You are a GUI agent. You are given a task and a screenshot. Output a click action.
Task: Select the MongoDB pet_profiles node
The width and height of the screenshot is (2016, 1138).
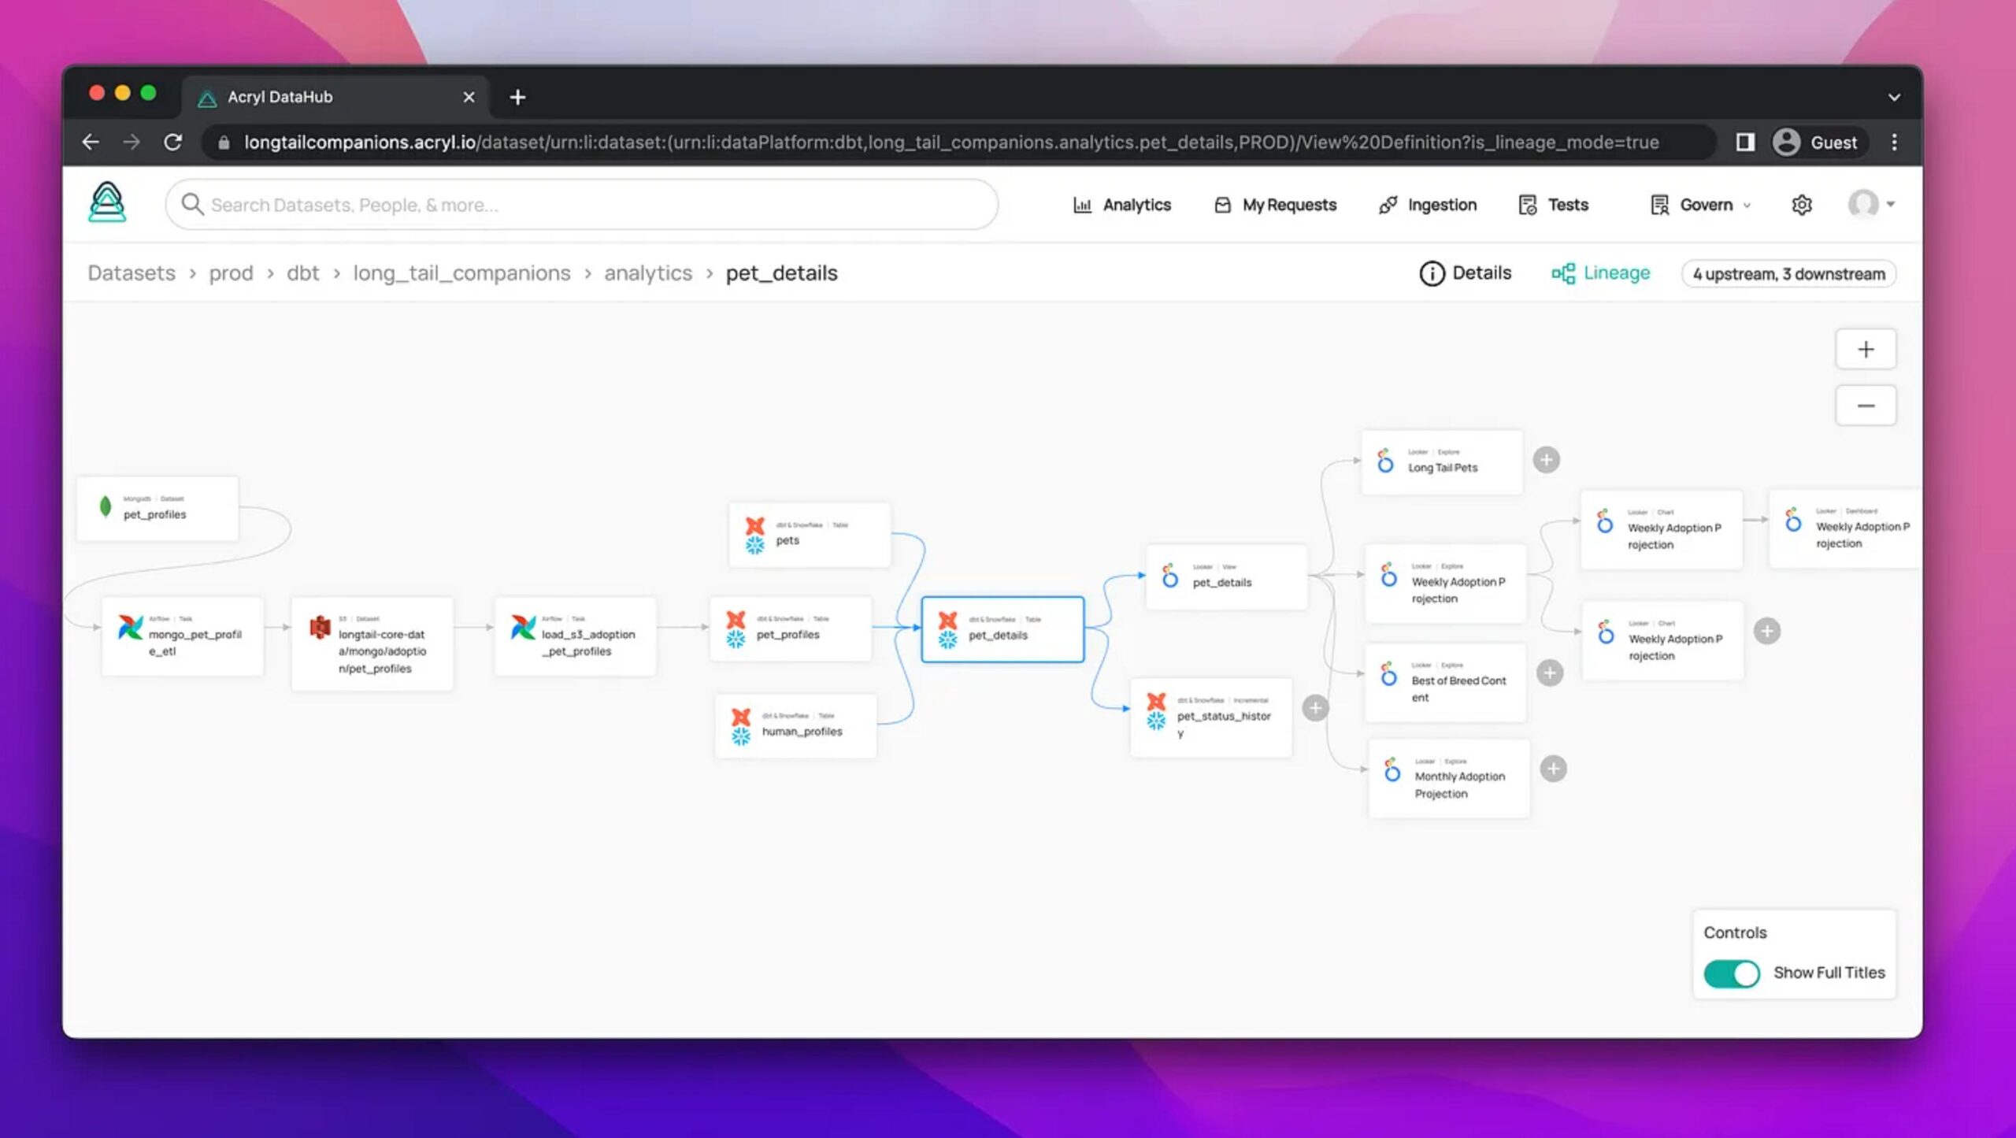click(x=157, y=508)
